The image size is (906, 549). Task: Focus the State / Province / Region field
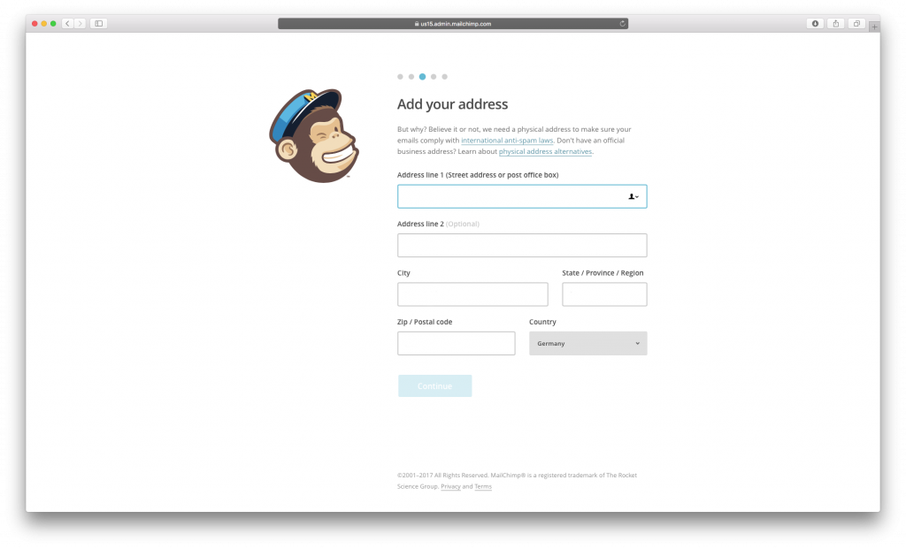[604, 294]
